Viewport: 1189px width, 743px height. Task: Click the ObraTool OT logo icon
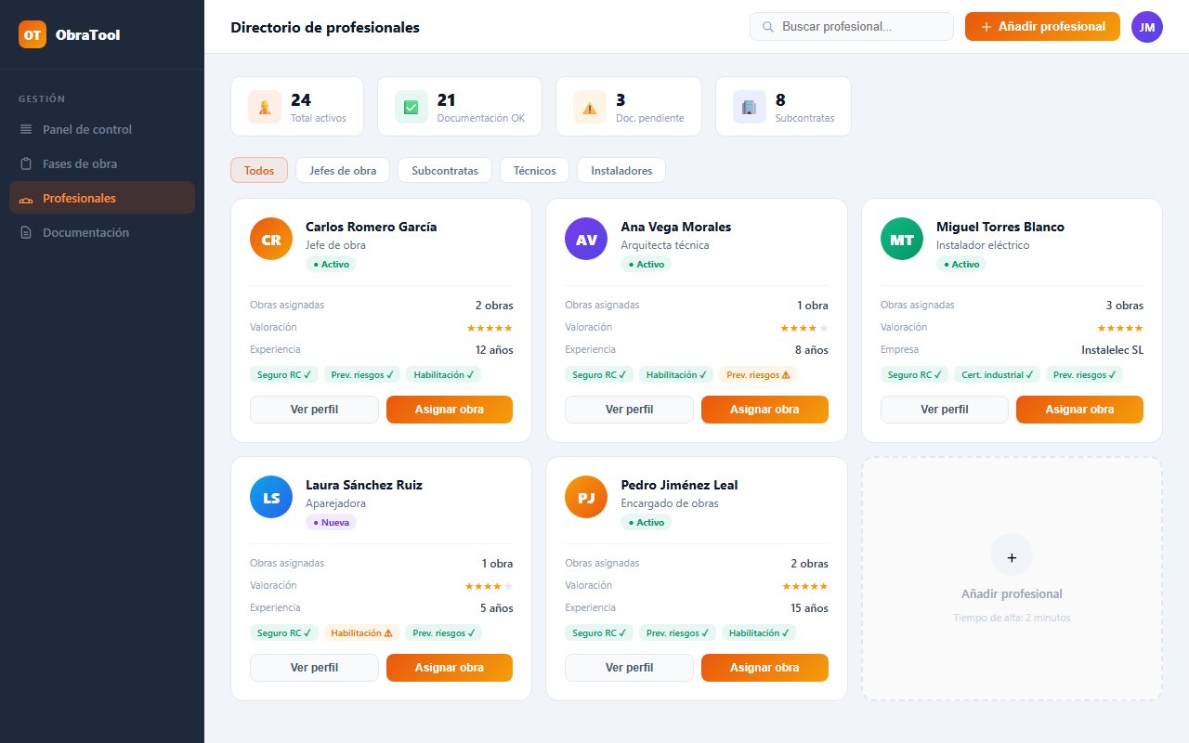[33, 34]
